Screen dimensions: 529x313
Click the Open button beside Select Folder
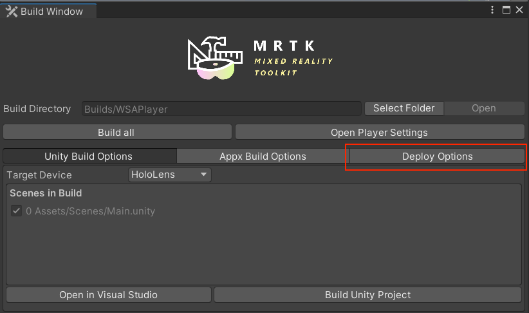(483, 108)
